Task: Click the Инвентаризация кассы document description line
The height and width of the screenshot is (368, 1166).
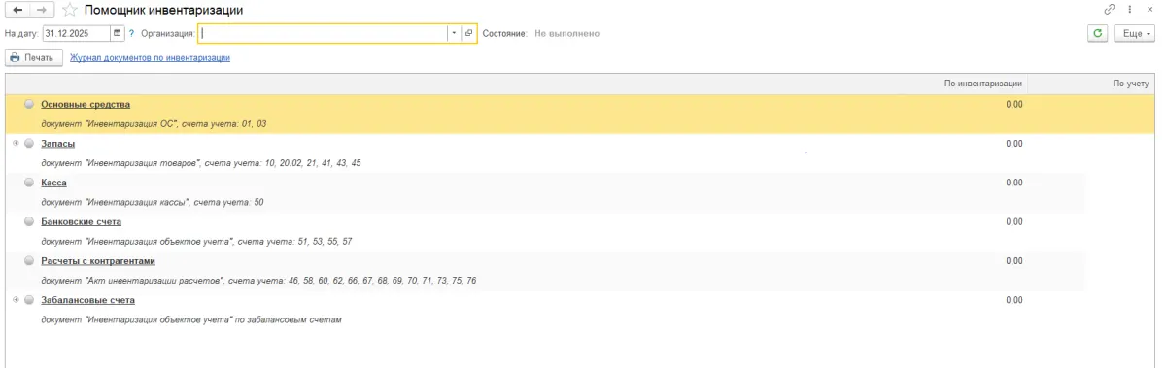Action: pos(153,202)
